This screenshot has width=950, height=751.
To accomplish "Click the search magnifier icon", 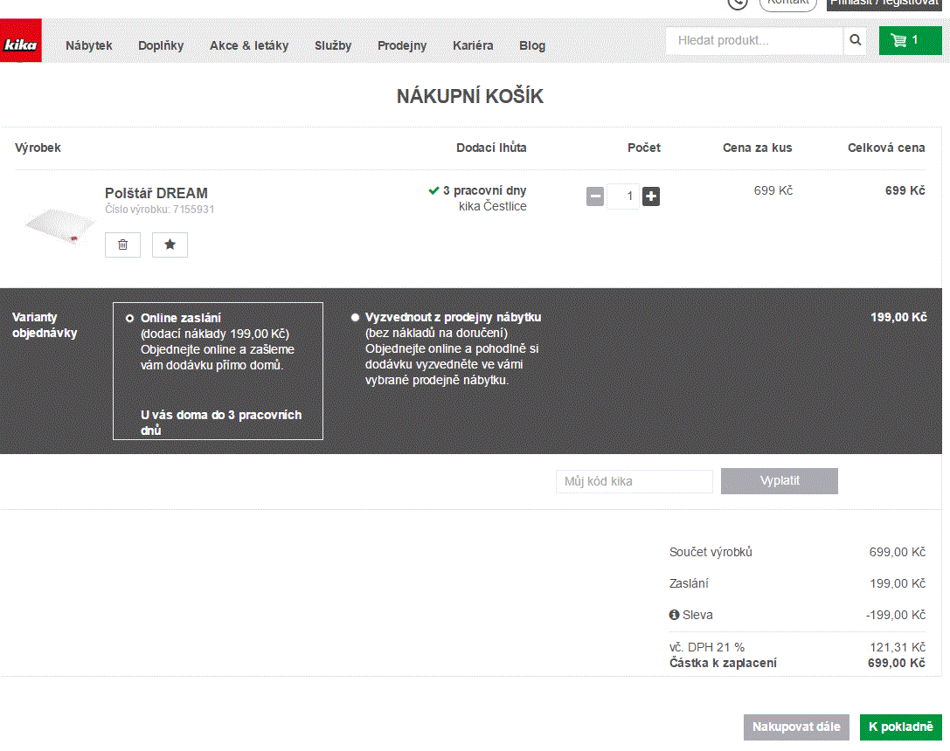I will pos(855,40).
